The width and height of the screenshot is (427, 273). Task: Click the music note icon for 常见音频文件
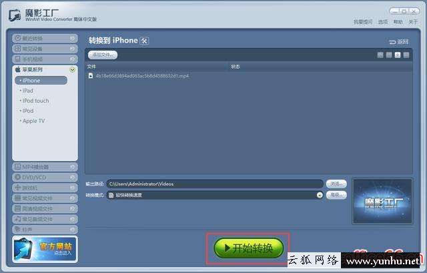coord(18,219)
